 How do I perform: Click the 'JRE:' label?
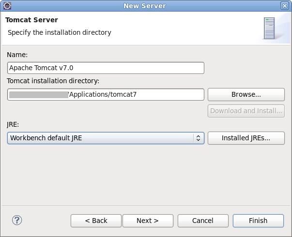click(x=13, y=124)
